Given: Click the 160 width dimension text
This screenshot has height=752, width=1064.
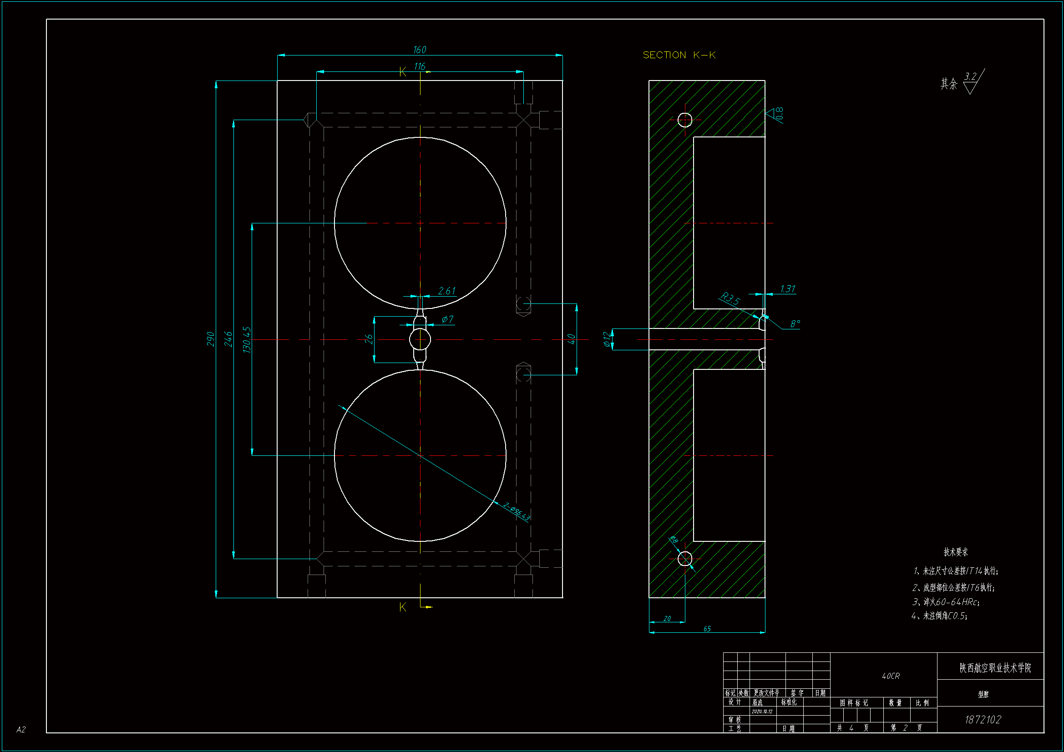Looking at the screenshot, I should (x=420, y=50).
